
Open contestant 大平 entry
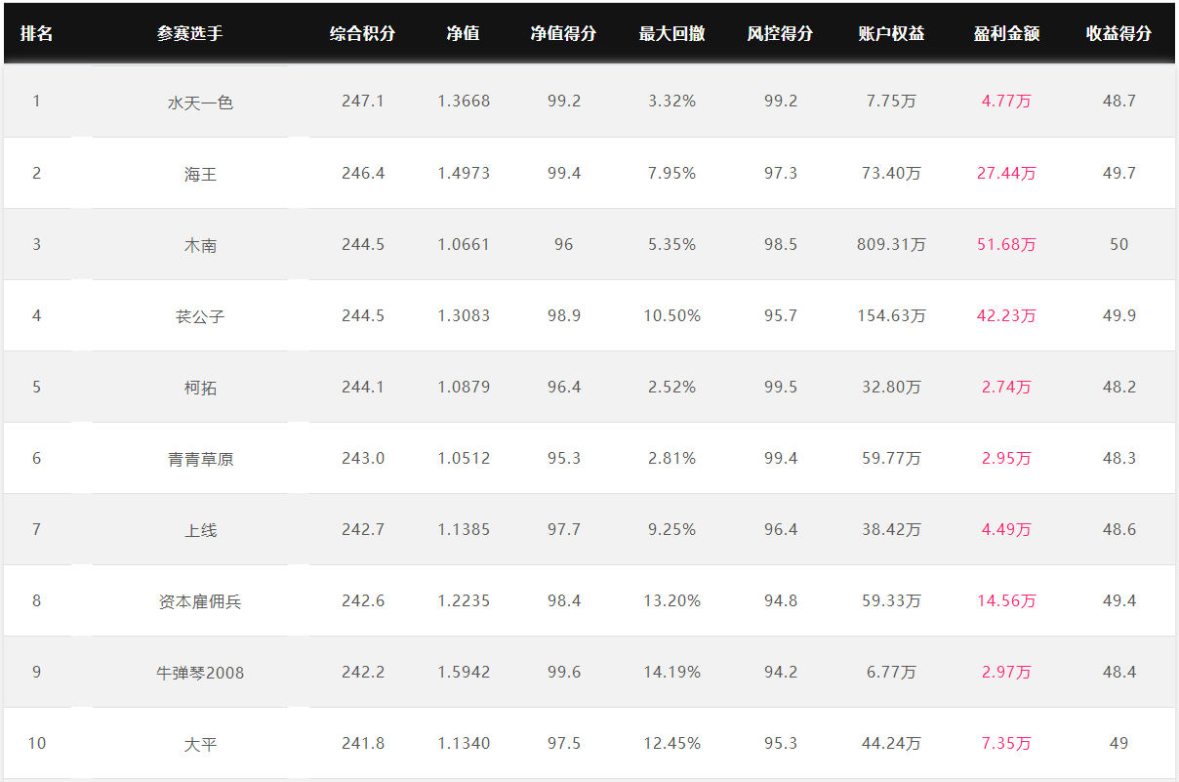pyautogui.click(x=200, y=744)
